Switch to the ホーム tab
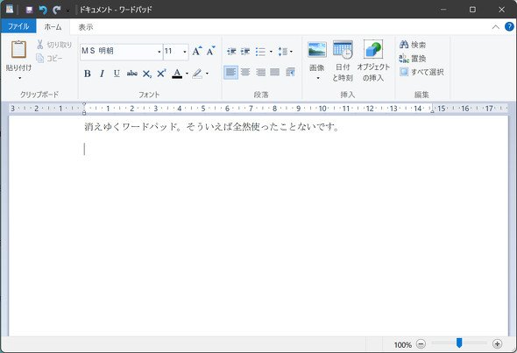Screen dimensions: 517x353 53,26
